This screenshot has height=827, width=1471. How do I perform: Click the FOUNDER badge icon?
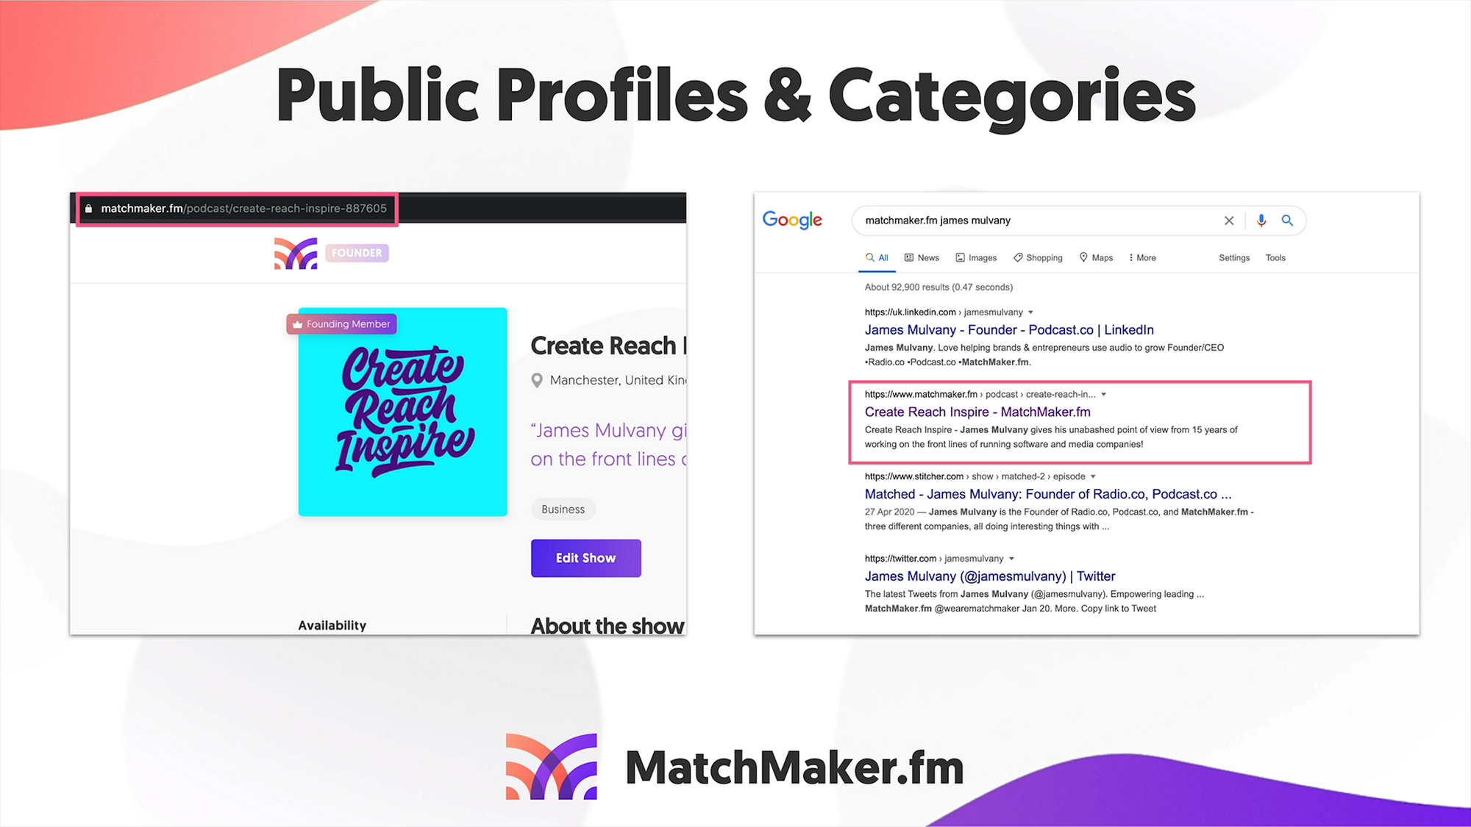click(x=355, y=252)
